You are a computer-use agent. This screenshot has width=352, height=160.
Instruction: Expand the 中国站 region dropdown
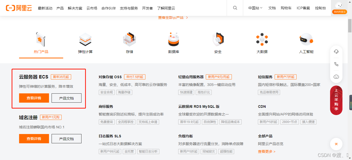pyautogui.click(x=255, y=8)
